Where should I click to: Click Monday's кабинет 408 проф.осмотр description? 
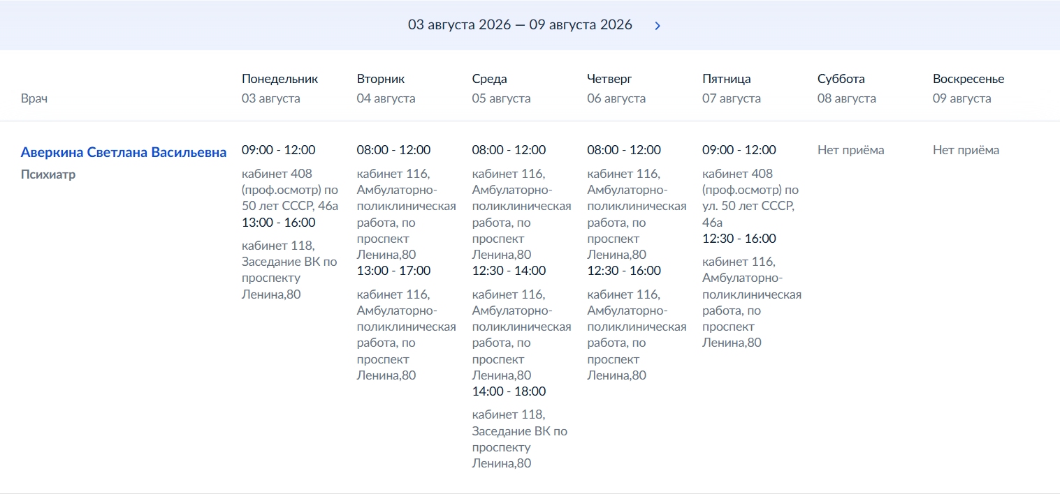pyautogui.click(x=290, y=190)
